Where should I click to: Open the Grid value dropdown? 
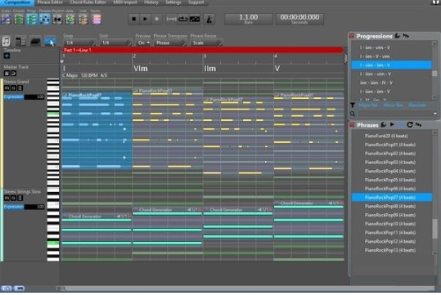115,42
